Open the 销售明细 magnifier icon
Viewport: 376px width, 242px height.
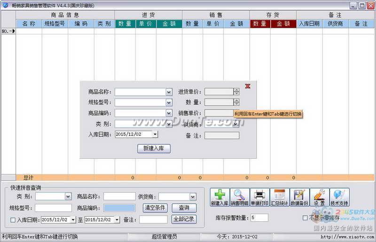point(240,197)
